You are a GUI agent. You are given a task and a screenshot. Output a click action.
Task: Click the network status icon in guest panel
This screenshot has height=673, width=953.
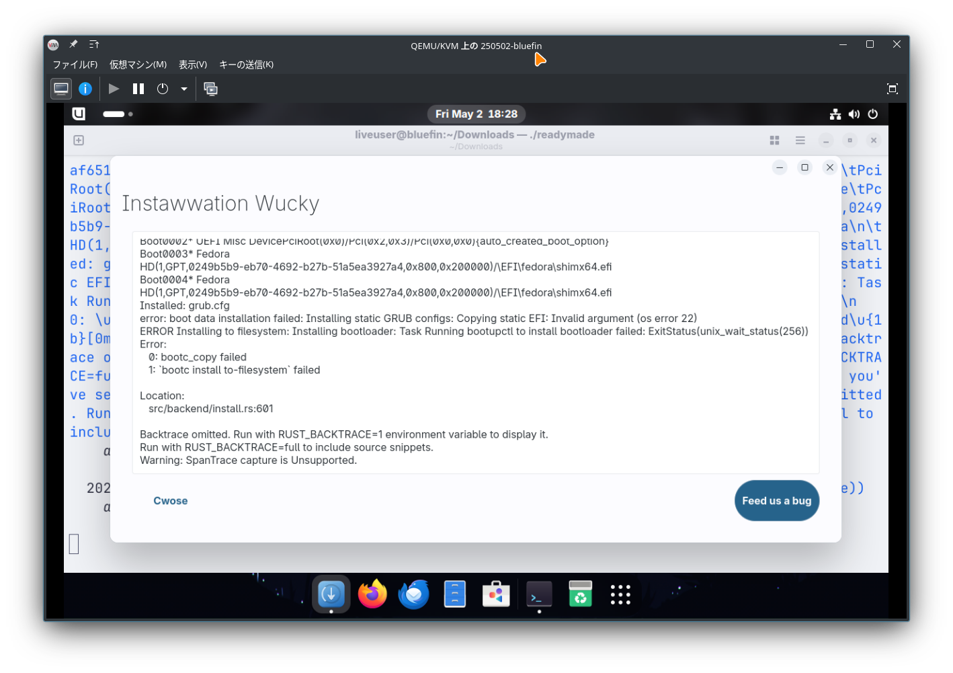[835, 114]
